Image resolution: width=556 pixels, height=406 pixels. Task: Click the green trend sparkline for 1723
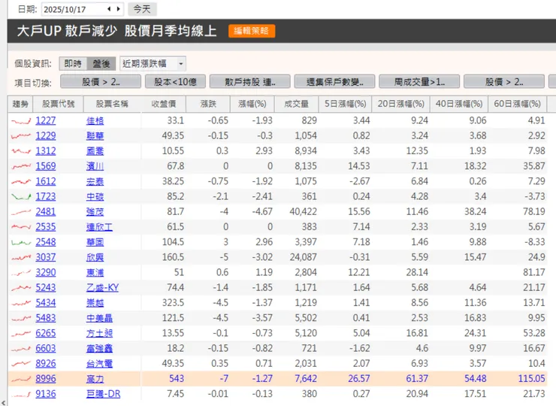[x=21, y=197]
